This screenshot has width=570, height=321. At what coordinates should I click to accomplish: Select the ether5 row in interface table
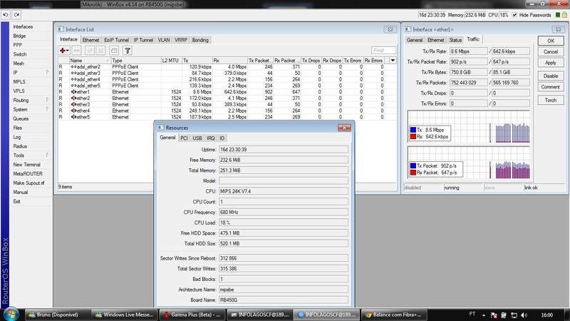pos(227,117)
